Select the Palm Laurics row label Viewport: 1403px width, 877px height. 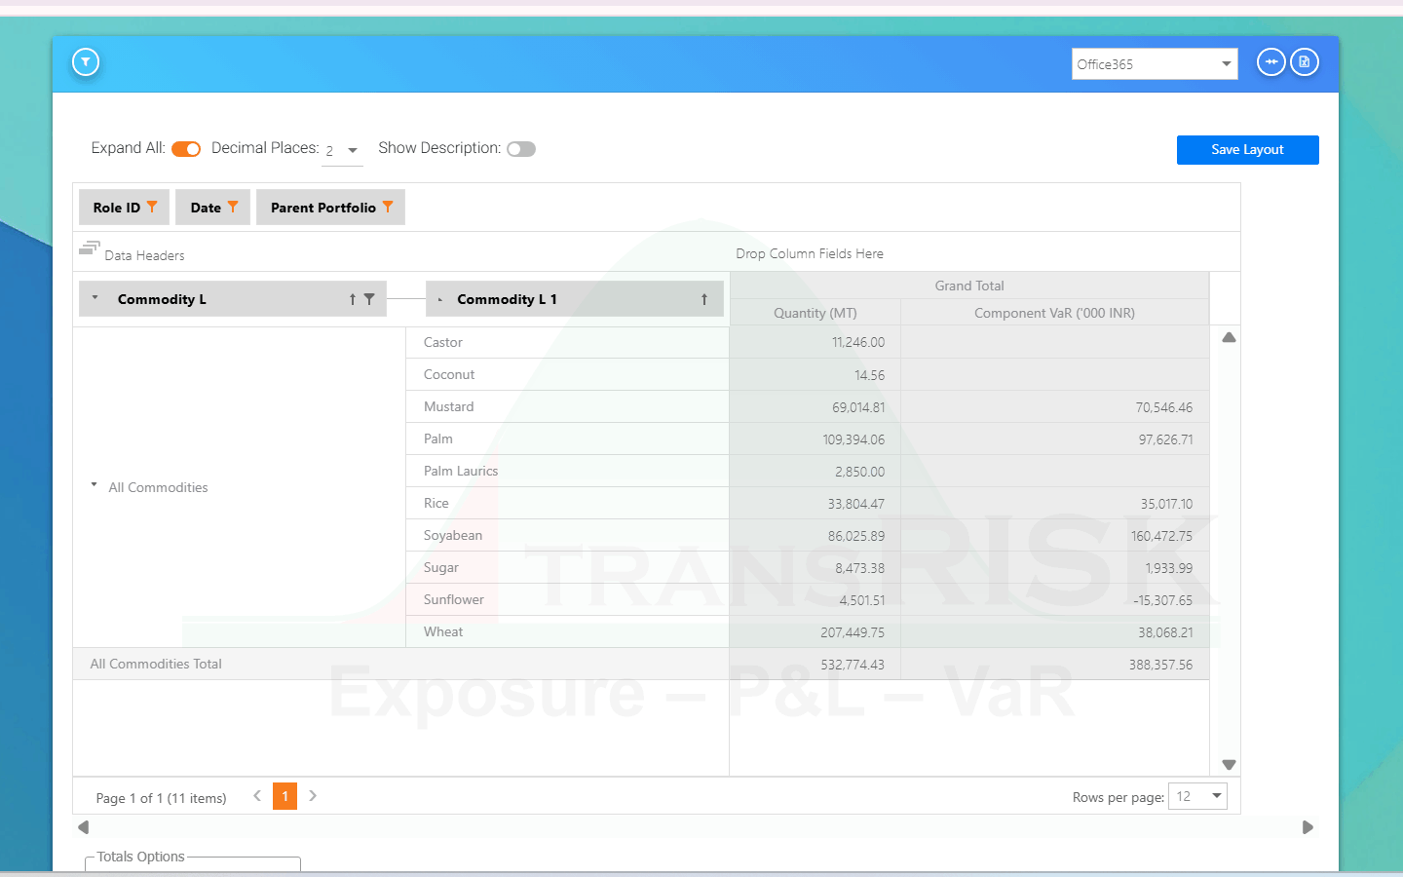click(461, 471)
